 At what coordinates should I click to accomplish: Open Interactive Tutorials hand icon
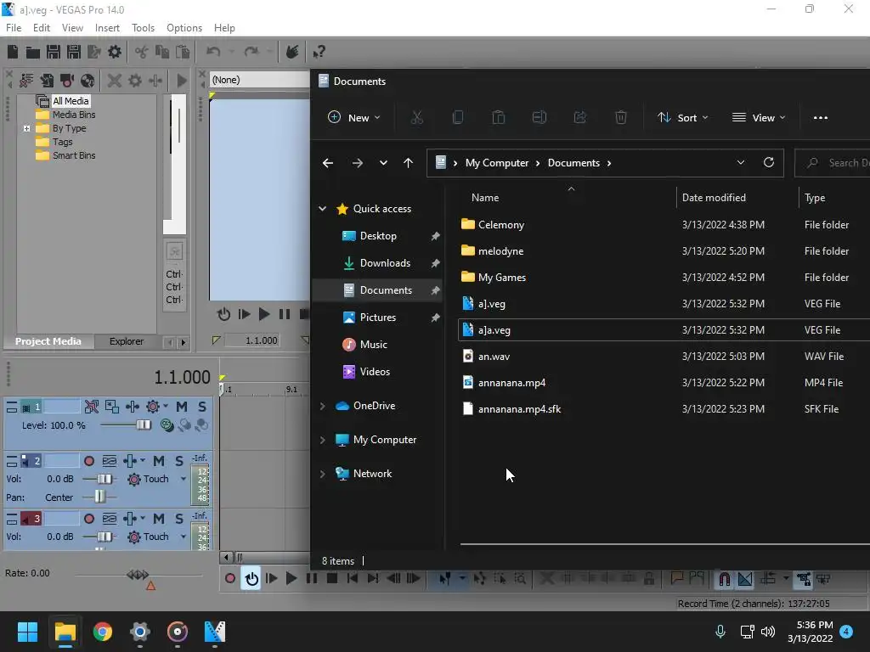(292, 52)
